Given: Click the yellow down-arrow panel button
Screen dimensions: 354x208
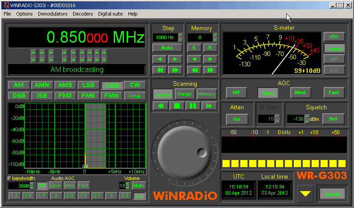Looking at the screenshot, I should 305,194.
